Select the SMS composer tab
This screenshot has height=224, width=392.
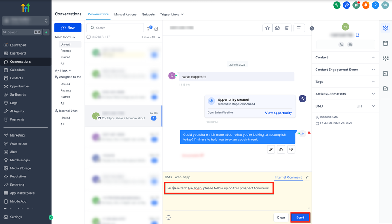tap(168, 177)
